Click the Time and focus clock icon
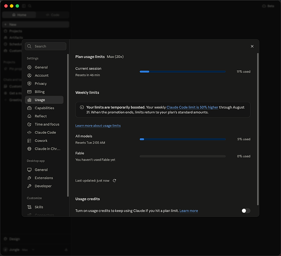Image resolution: width=281 pixels, height=256 pixels. 29,124
